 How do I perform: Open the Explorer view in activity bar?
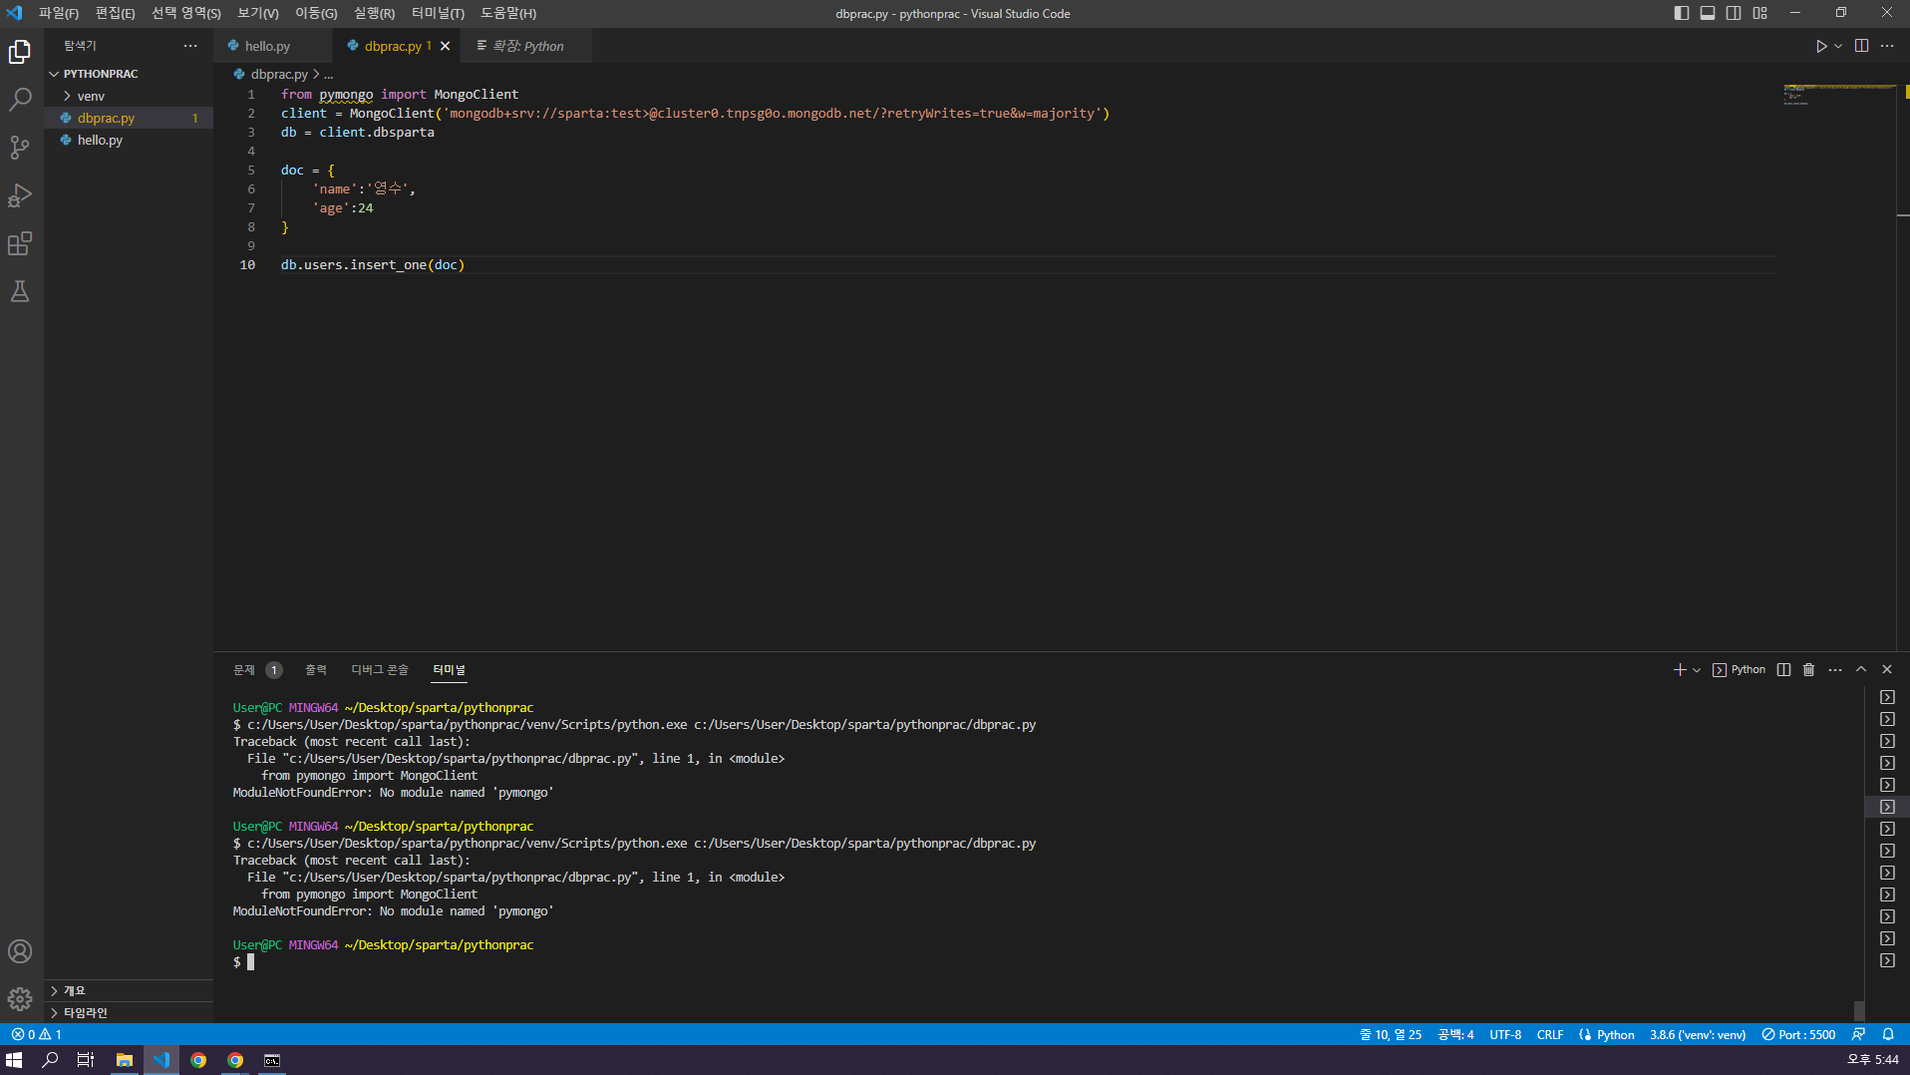click(20, 51)
